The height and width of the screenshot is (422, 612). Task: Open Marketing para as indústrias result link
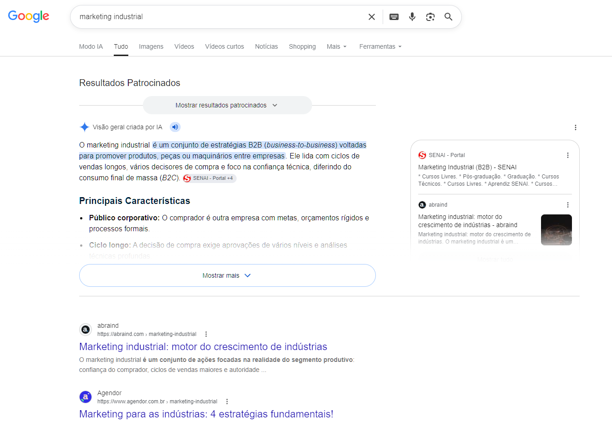pos(206,414)
